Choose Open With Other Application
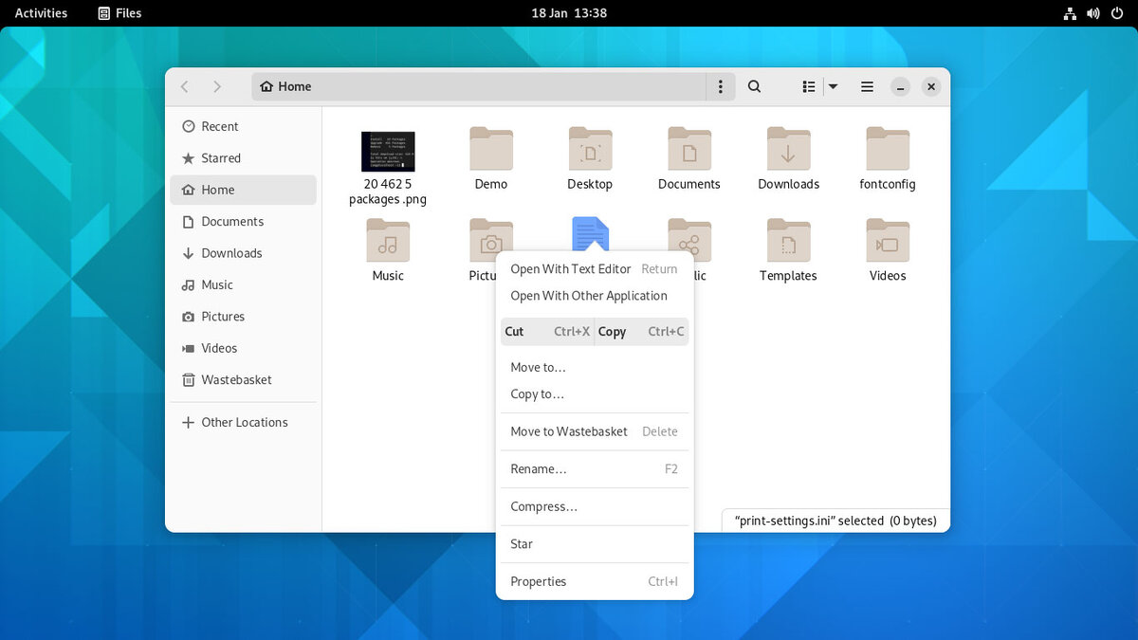This screenshot has width=1138, height=640. (x=595, y=296)
